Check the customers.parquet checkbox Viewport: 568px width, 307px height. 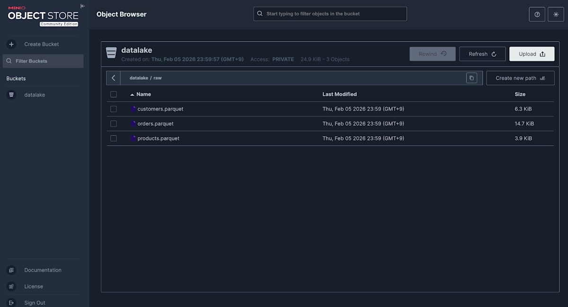(114, 109)
